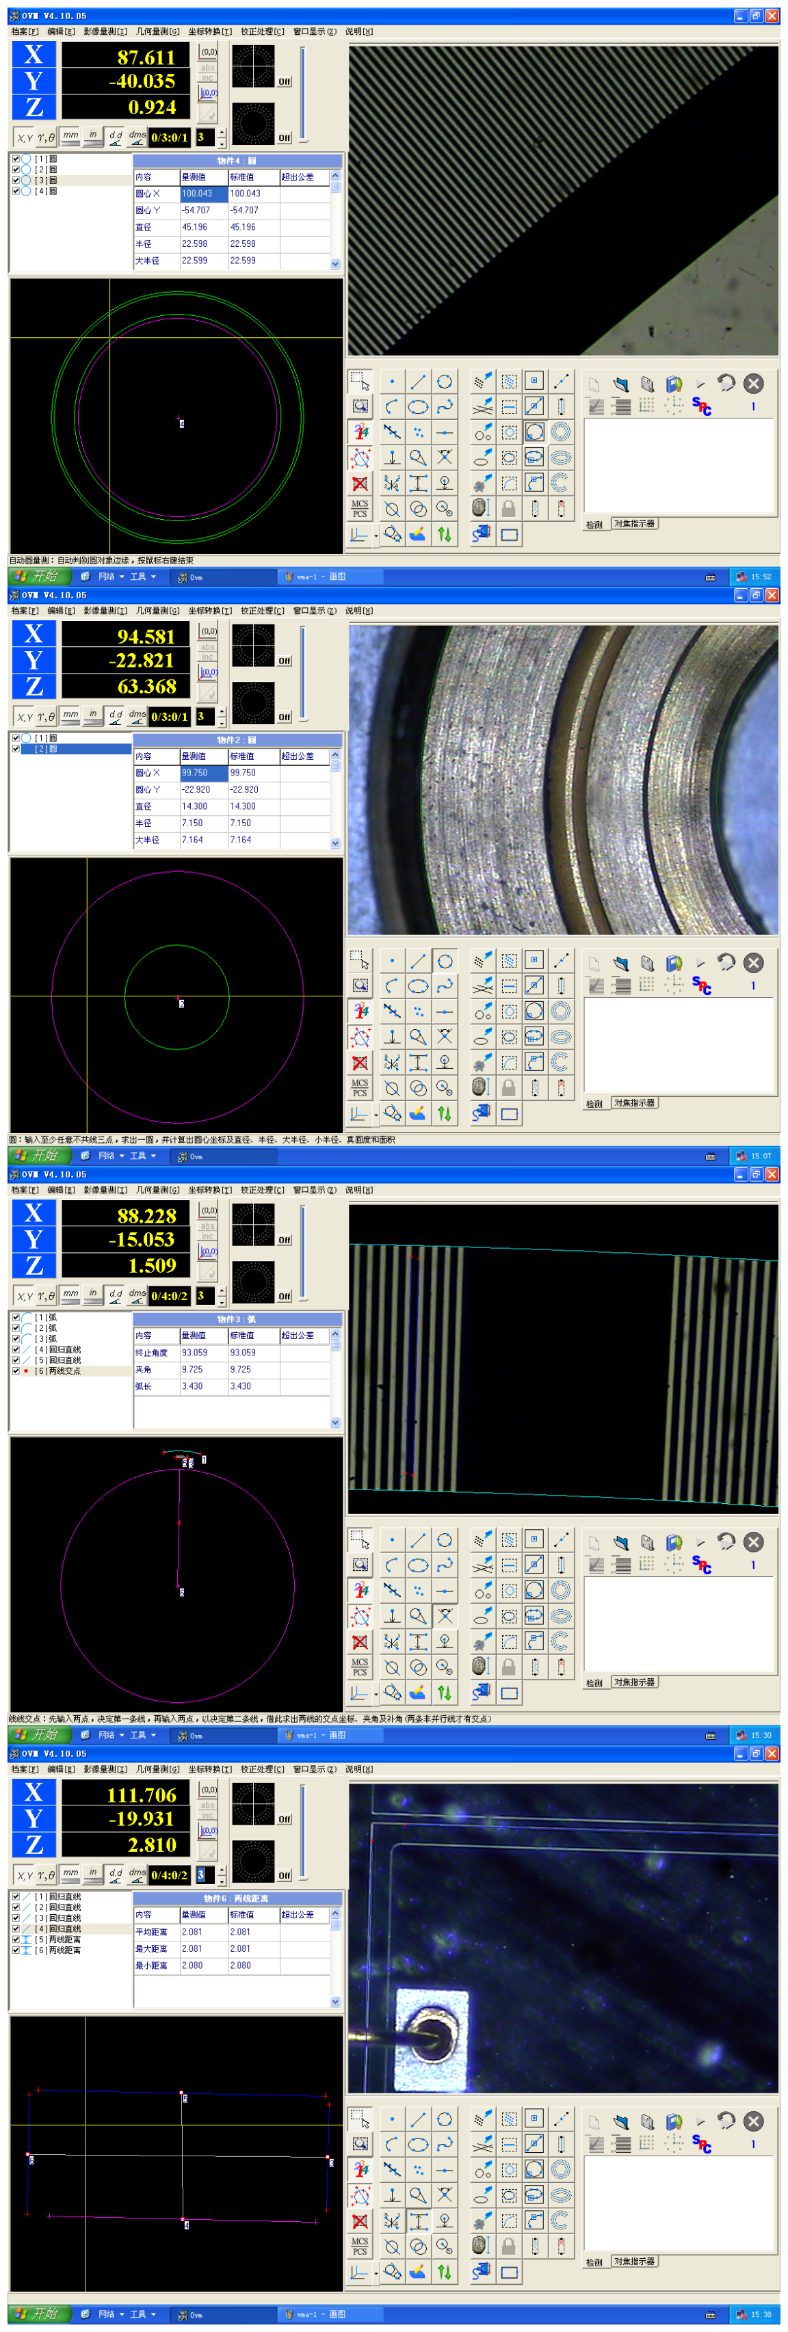Click open-folder icon in window showing X 94.581

[x=620, y=962]
